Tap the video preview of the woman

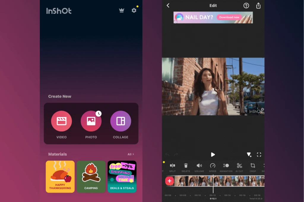coord(213,86)
